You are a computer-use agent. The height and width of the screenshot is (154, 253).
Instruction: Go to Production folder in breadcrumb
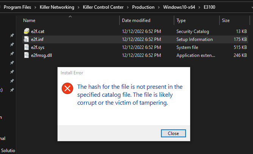(x=144, y=7)
